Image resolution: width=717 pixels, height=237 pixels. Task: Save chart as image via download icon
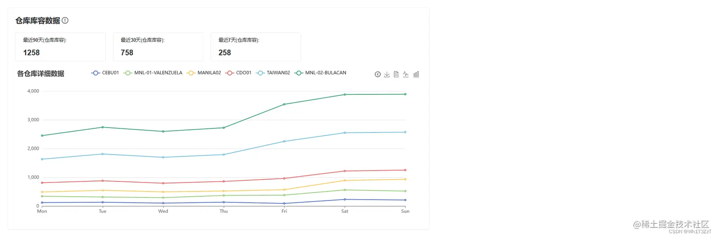click(x=387, y=74)
